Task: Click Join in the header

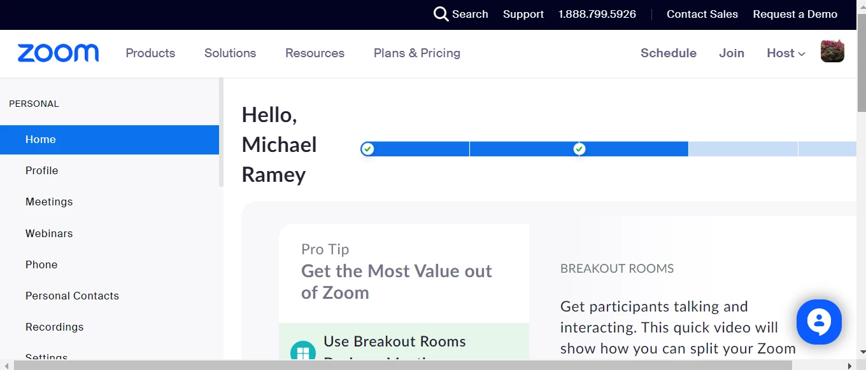Action: [x=732, y=53]
